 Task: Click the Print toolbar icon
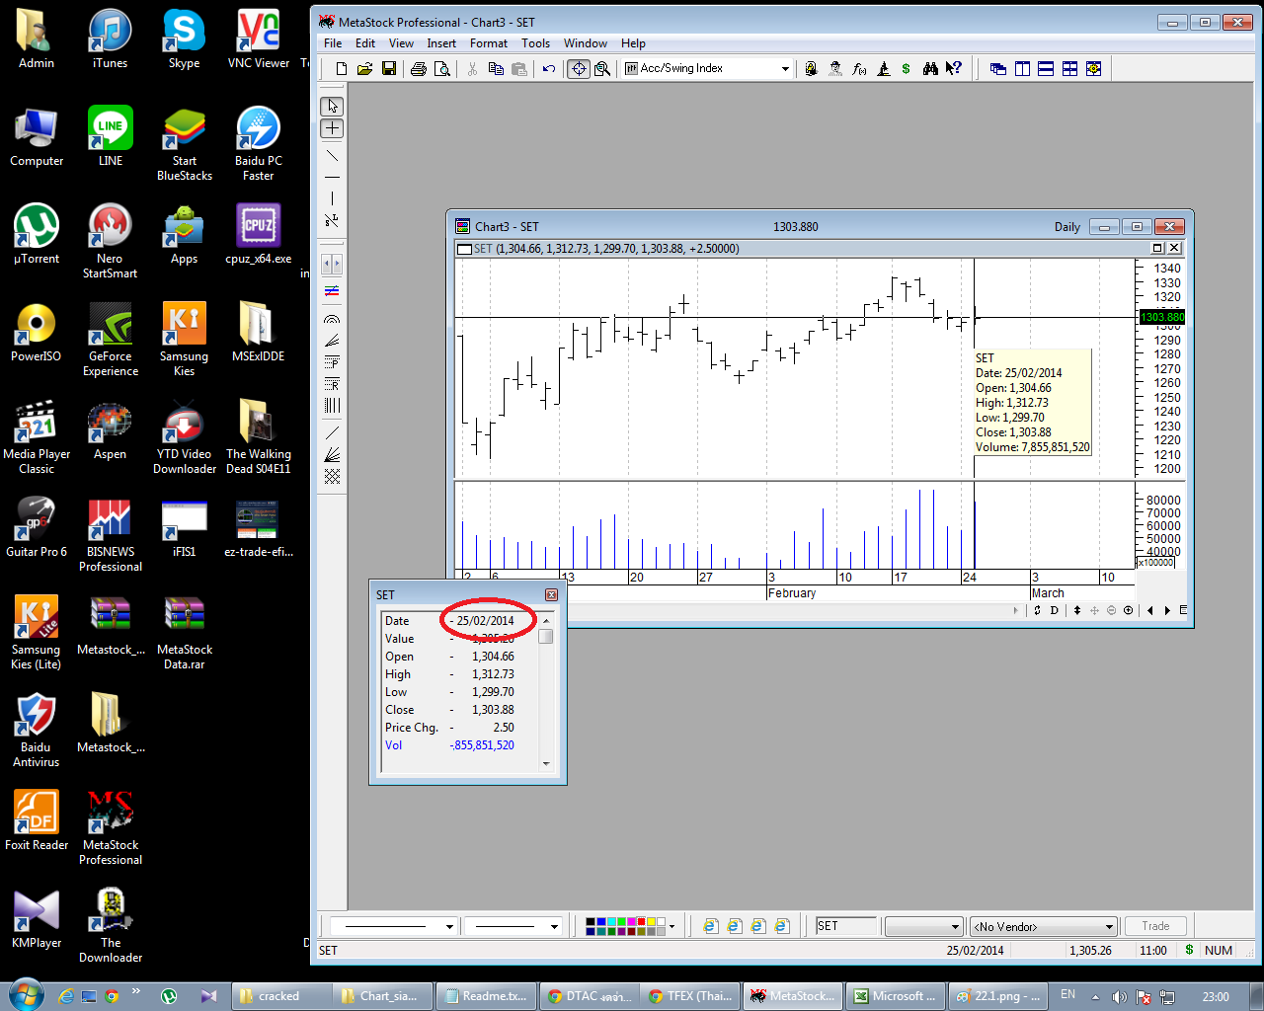coord(419,69)
